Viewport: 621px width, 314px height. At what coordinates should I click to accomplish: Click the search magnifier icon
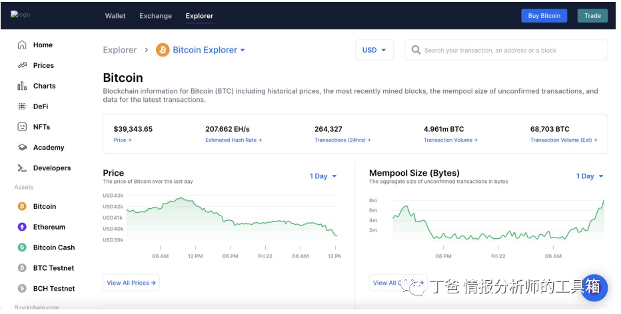416,50
